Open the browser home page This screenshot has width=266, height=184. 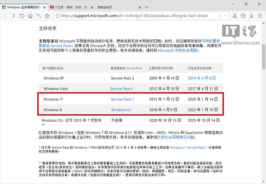tap(30, 16)
